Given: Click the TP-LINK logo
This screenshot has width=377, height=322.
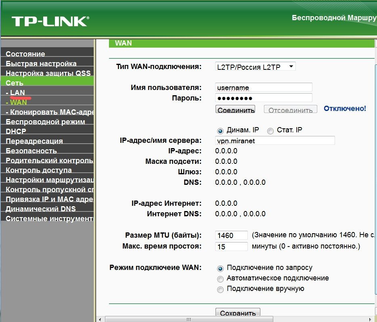Looking at the screenshot, I should [x=50, y=21].
